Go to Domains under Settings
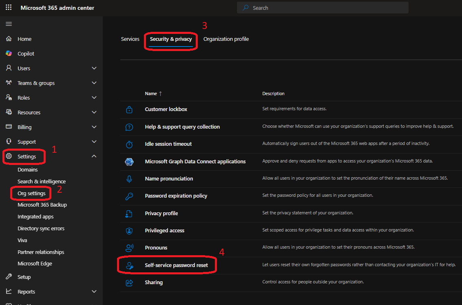 27,169
